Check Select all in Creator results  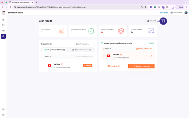coord(44,56)
